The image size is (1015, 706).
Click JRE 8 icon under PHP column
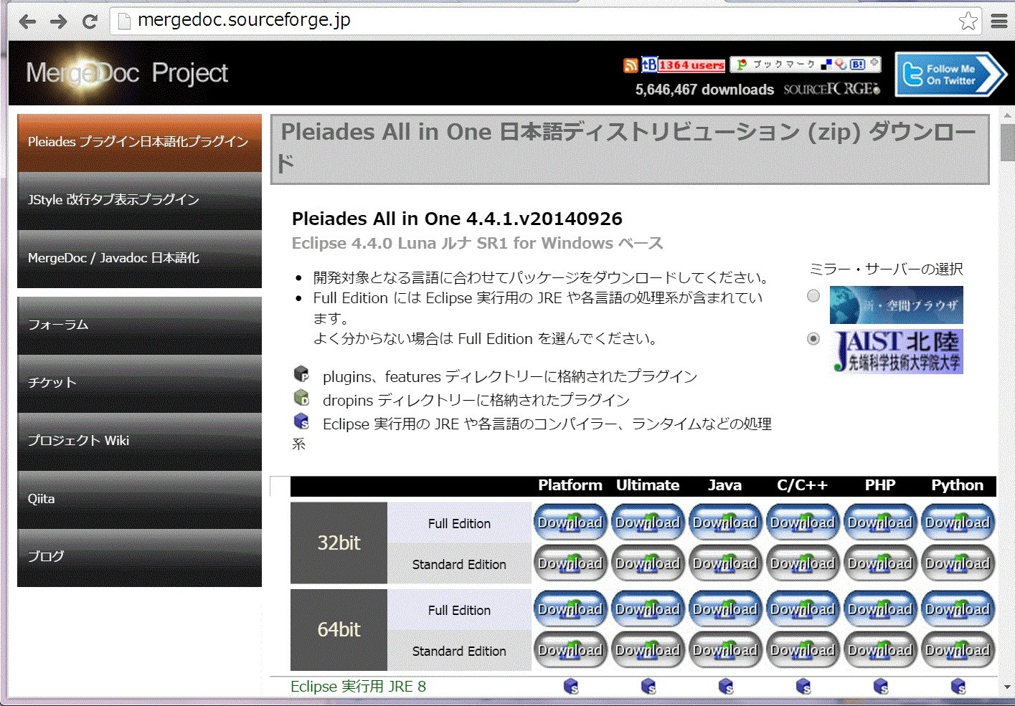(x=881, y=687)
